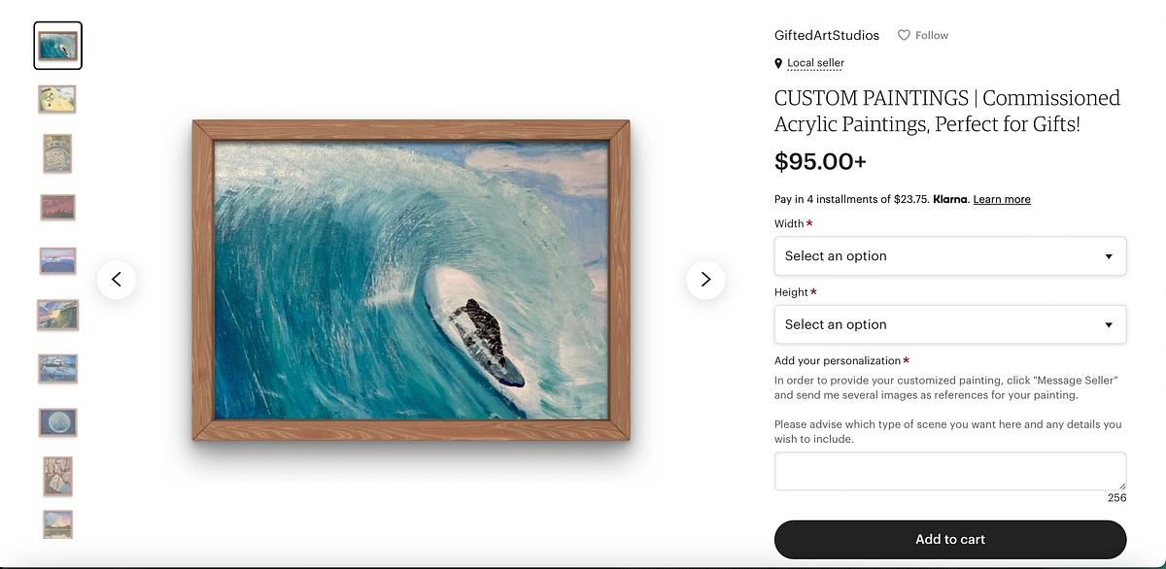Click the personalization text box

pyautogui.click(x=949, y=471)
